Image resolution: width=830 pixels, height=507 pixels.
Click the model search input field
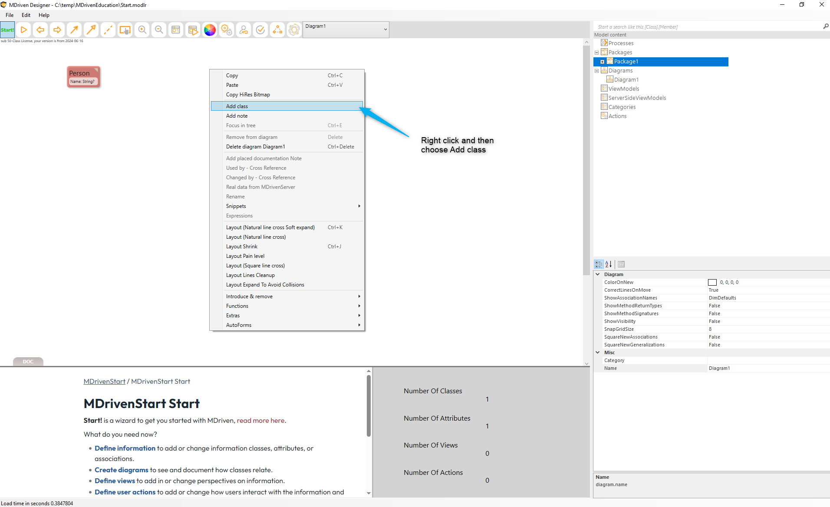pyautogui.click(x=708, y=27)
